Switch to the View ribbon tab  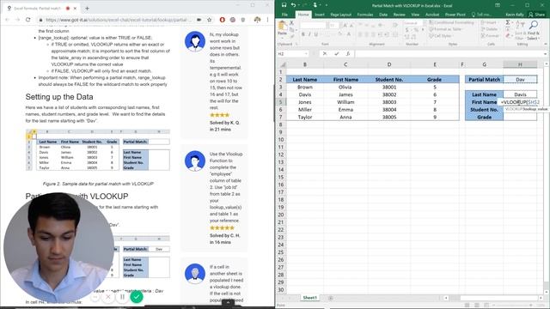[x=415, y=15]
